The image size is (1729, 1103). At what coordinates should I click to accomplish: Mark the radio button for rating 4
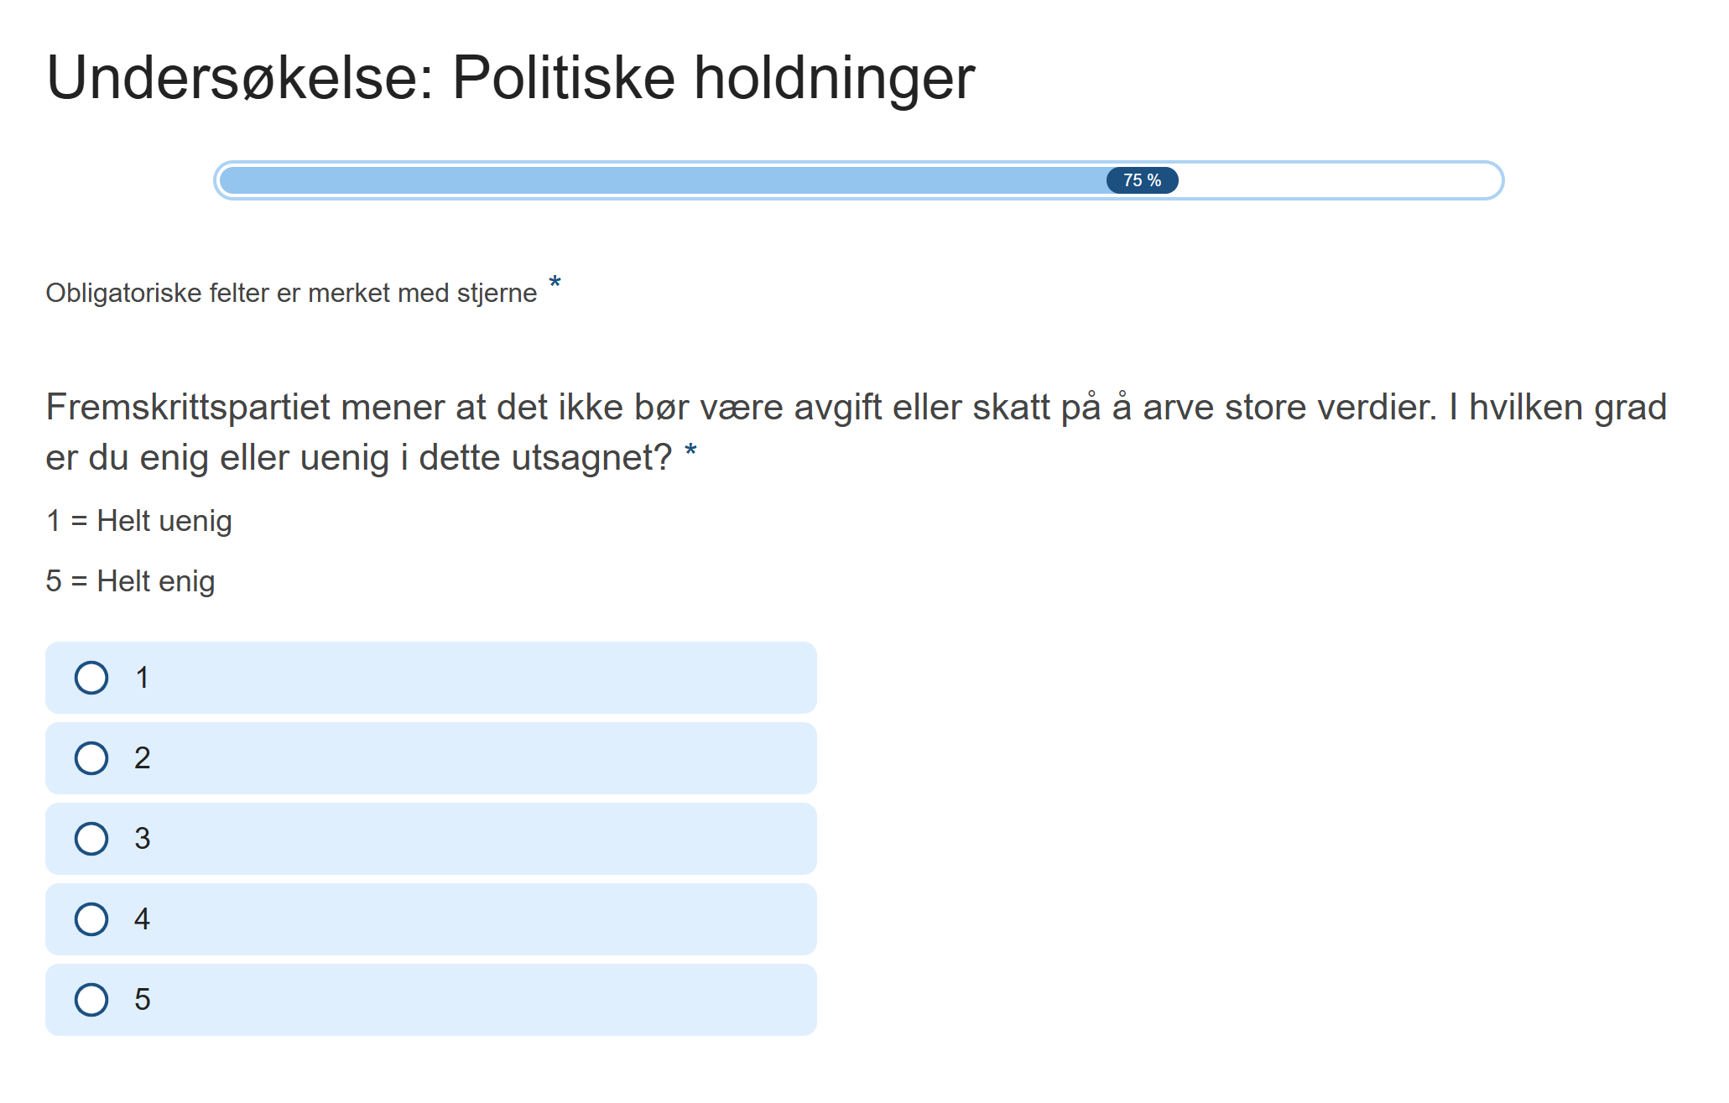coord(91,919)
